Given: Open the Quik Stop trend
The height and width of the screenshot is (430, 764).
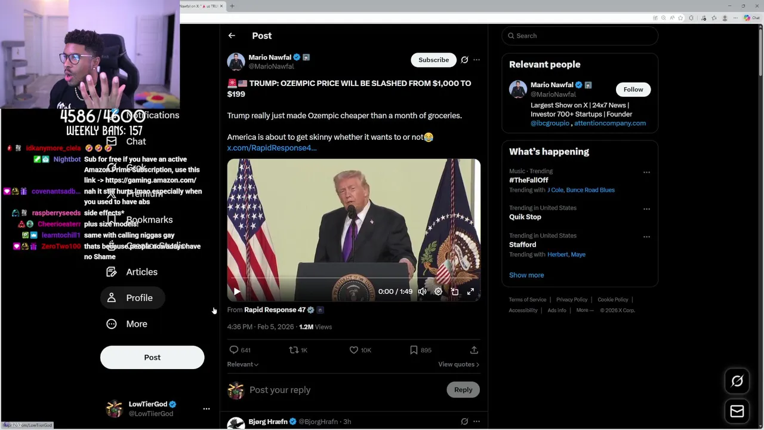Looking at the screenshot, I should pos(525,217).
